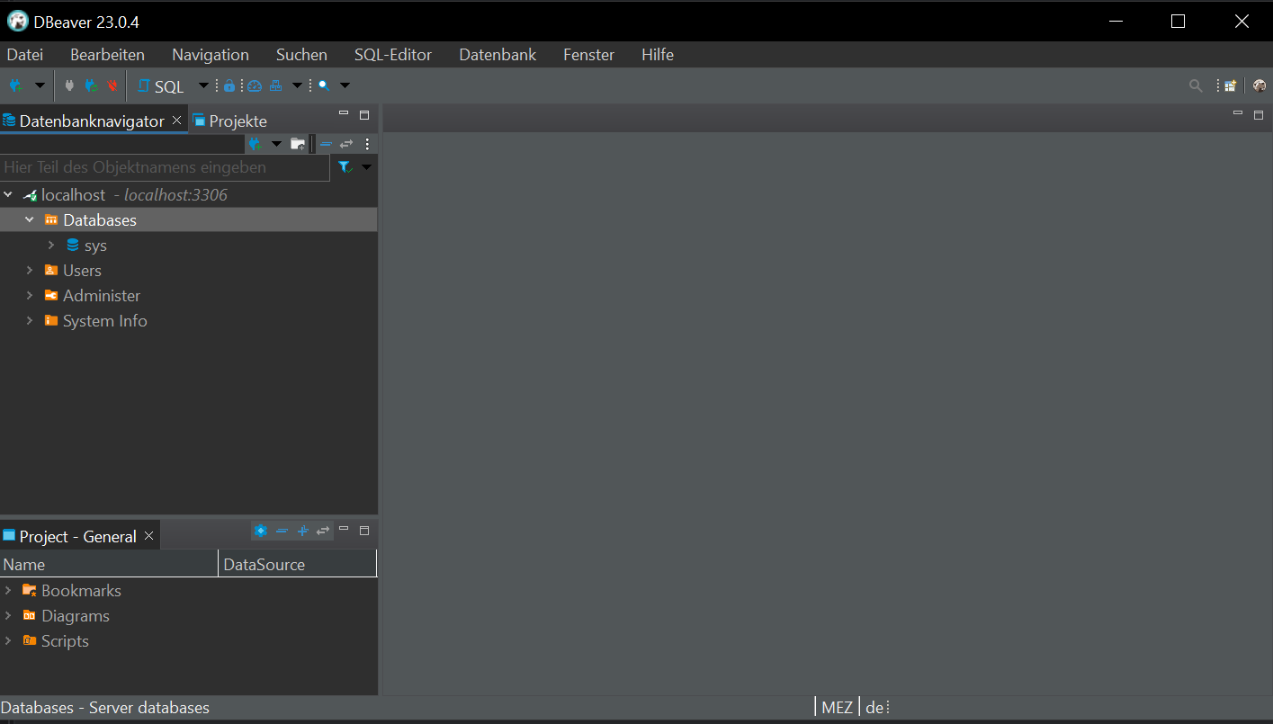
Task: Toggle Link with Editor in Datenbanknavigator
Action: (346, 144)
